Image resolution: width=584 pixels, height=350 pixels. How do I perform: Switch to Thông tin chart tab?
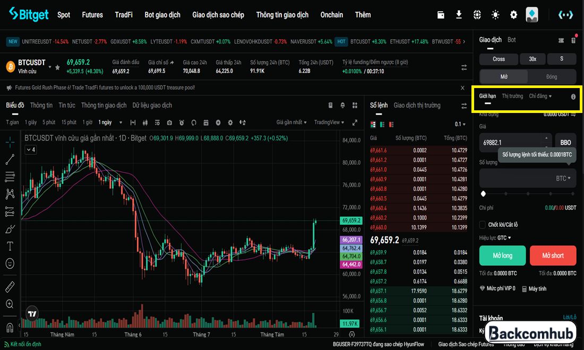click(x=41, y=105)
